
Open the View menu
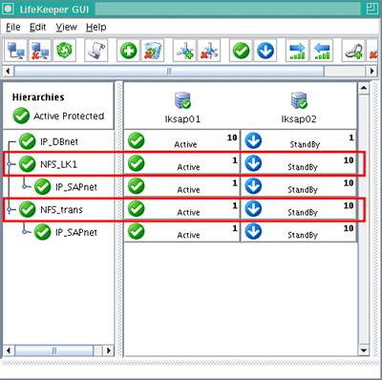tap(66, 28)
